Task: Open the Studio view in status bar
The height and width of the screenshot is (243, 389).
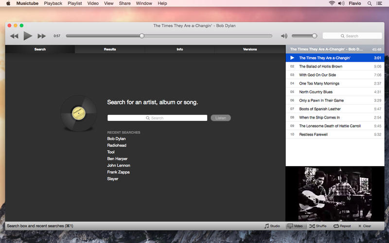Action: click(x=272, y=226)
